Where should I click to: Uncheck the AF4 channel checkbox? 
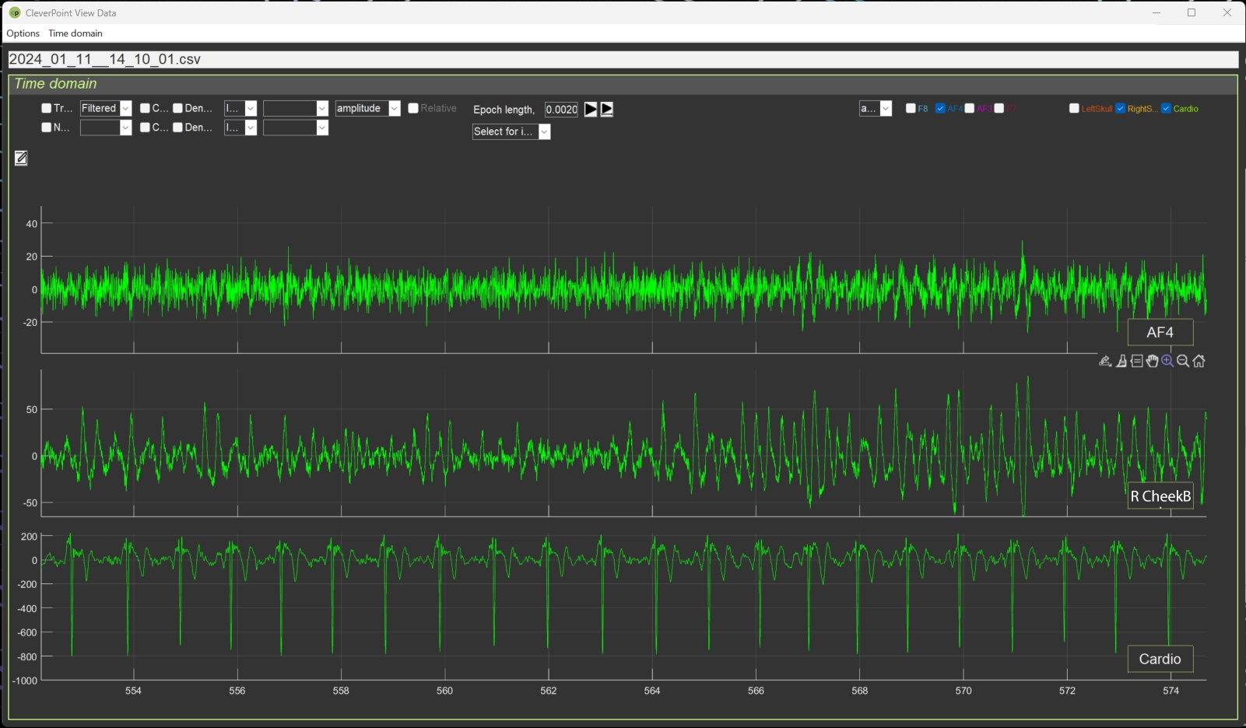coord(940,108)
